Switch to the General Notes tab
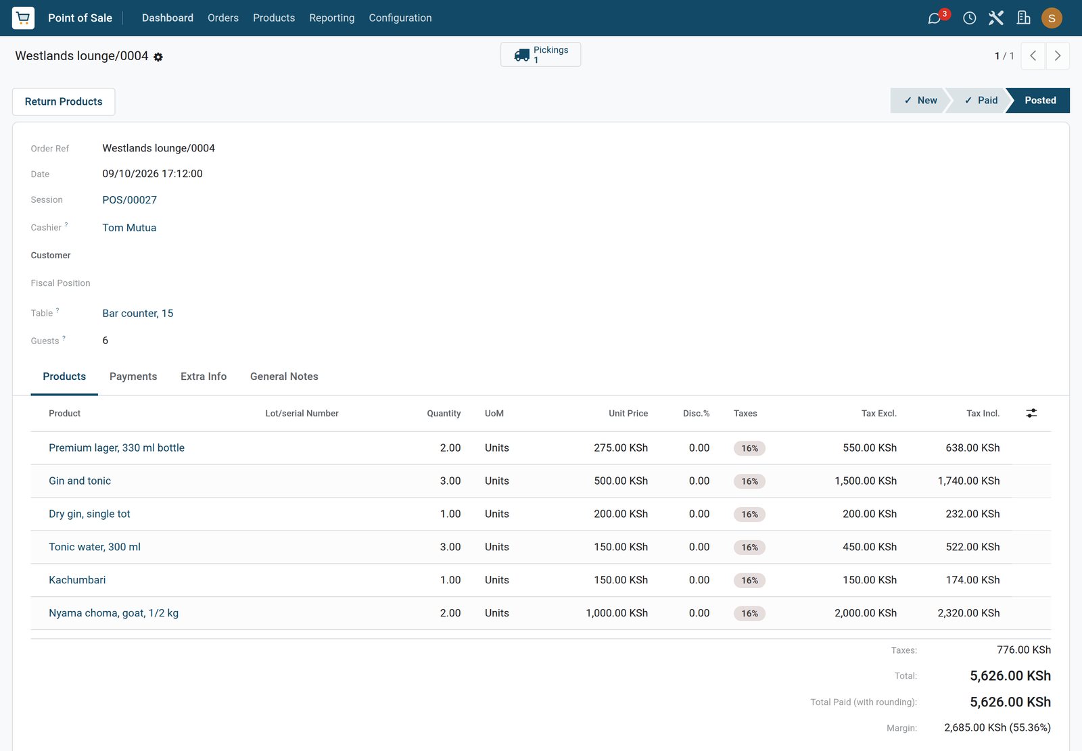Screen dimensions: 1082x751 (284, 377)
